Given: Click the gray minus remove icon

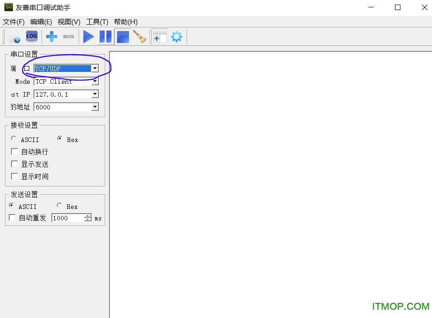Looking at the screenshot, I should (69, 37).
